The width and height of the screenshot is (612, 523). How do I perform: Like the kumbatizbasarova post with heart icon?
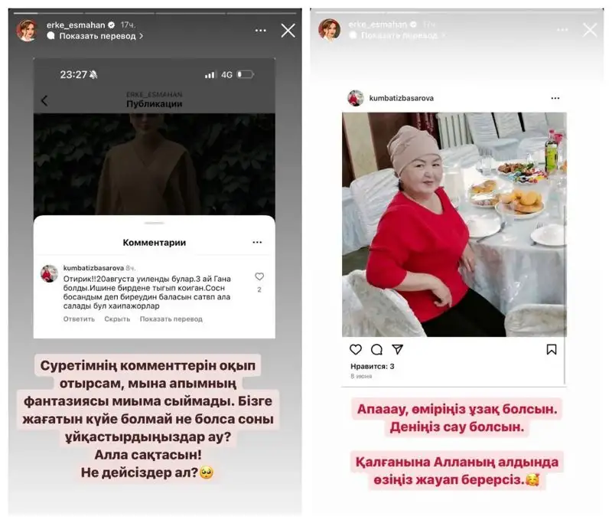click(x=355, y=349)
